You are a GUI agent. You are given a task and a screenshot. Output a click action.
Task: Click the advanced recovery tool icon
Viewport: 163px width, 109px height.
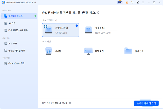[5, 30]
